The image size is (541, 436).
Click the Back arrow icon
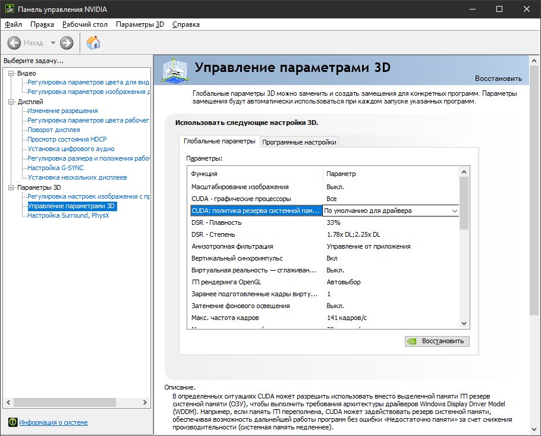[14, 43]
